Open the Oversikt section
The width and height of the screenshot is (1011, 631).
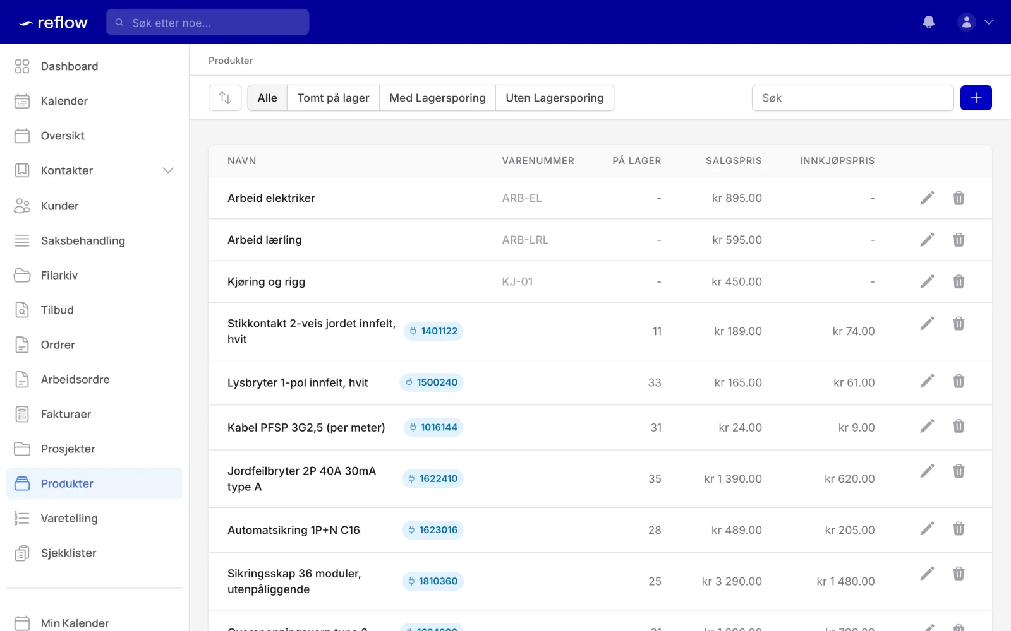[x=94, y=136]
